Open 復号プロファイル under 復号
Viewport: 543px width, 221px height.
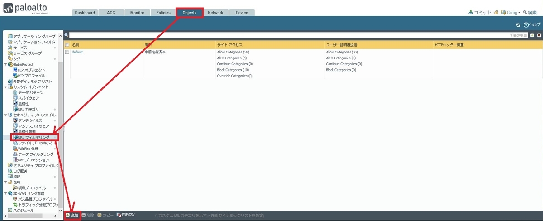pyautogui.click(x=29, y=188)
